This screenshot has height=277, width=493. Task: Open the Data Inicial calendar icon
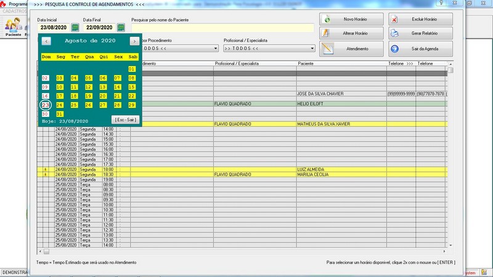tap(75, 27)
